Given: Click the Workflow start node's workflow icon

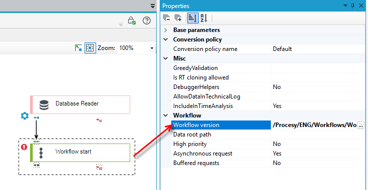Looking at the screenshot, I should pyautogui.click(x=41, y=152).
